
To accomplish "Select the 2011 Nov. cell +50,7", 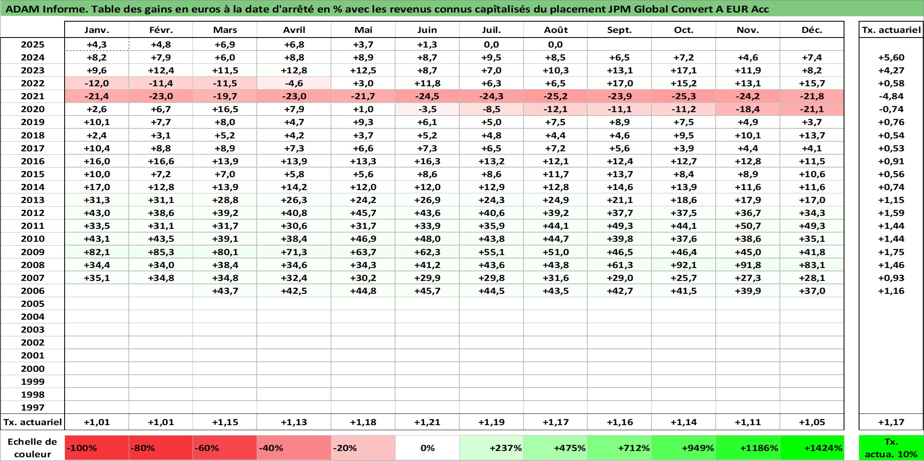I will [x=748, y=226].
